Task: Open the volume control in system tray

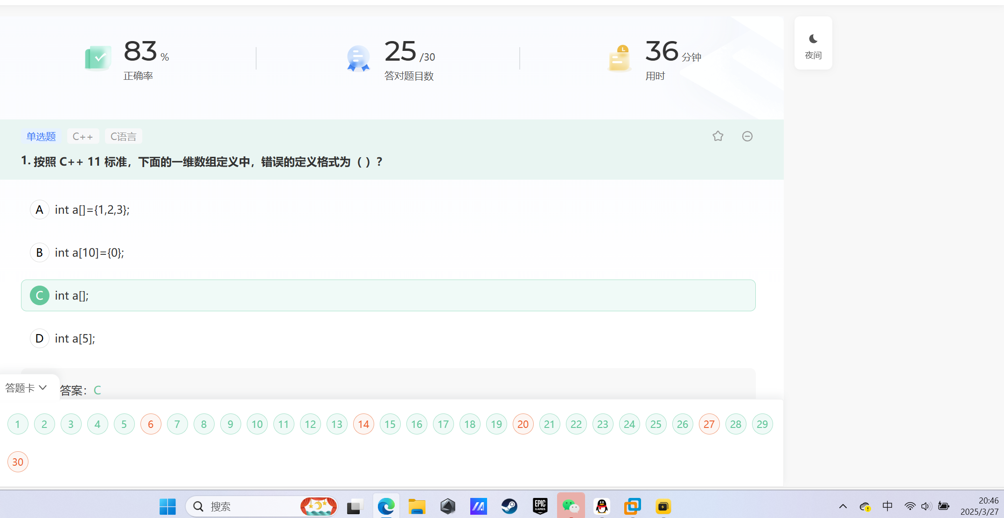Action: click(926, 506)
